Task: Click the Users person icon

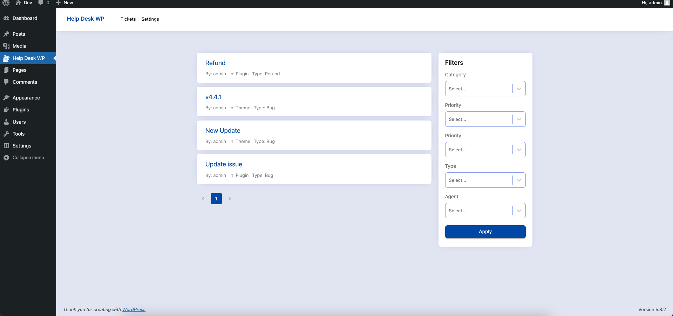Action: pyautogui.click(x=6, y=122)
